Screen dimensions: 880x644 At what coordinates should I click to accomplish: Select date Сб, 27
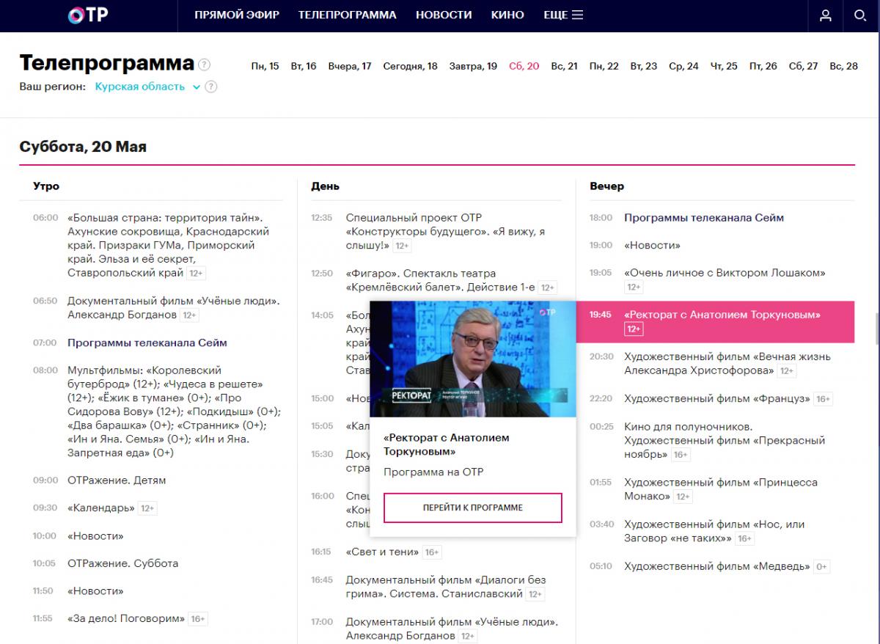803,66
